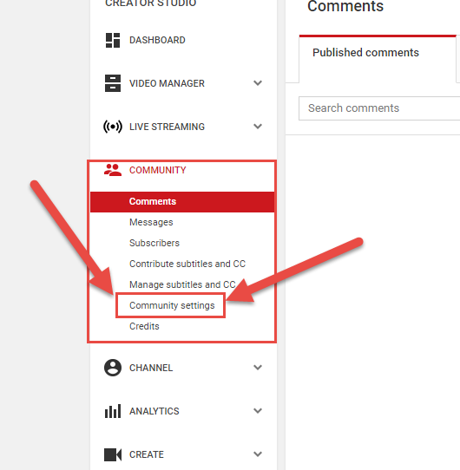Click the Community people icon

[x=113, y=170]
